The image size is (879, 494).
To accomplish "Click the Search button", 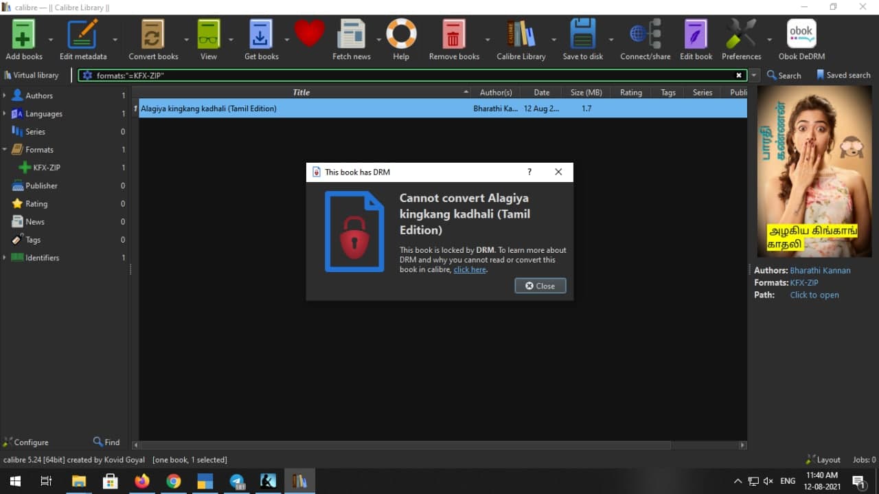I will [x=784, y=75].
